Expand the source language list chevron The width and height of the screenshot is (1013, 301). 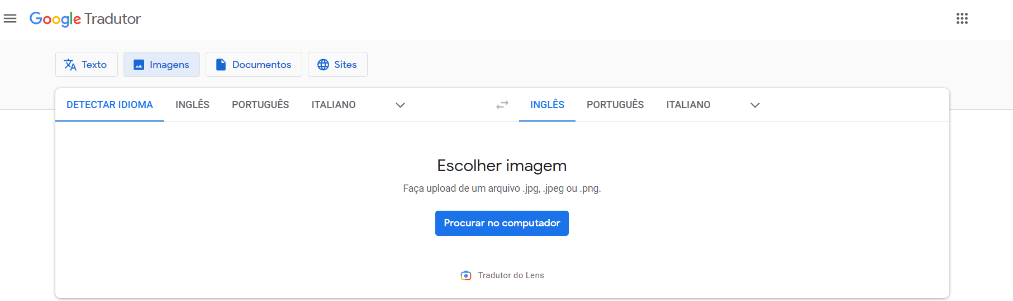400,105
